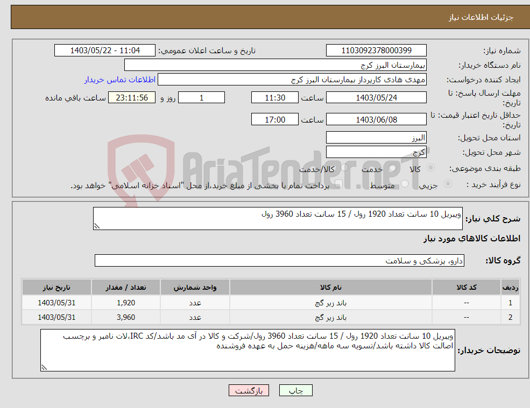Click the واحد شمارش column header
The image size is (530, 408).
click(195, 287)
